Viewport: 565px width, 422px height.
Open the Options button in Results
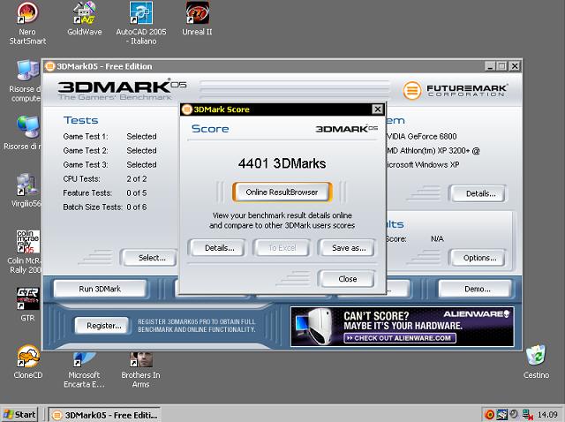[x=479, y=258]
